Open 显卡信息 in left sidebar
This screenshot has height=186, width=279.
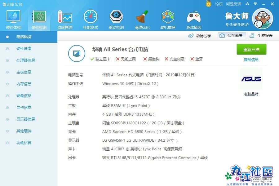(x=24, y=108)
